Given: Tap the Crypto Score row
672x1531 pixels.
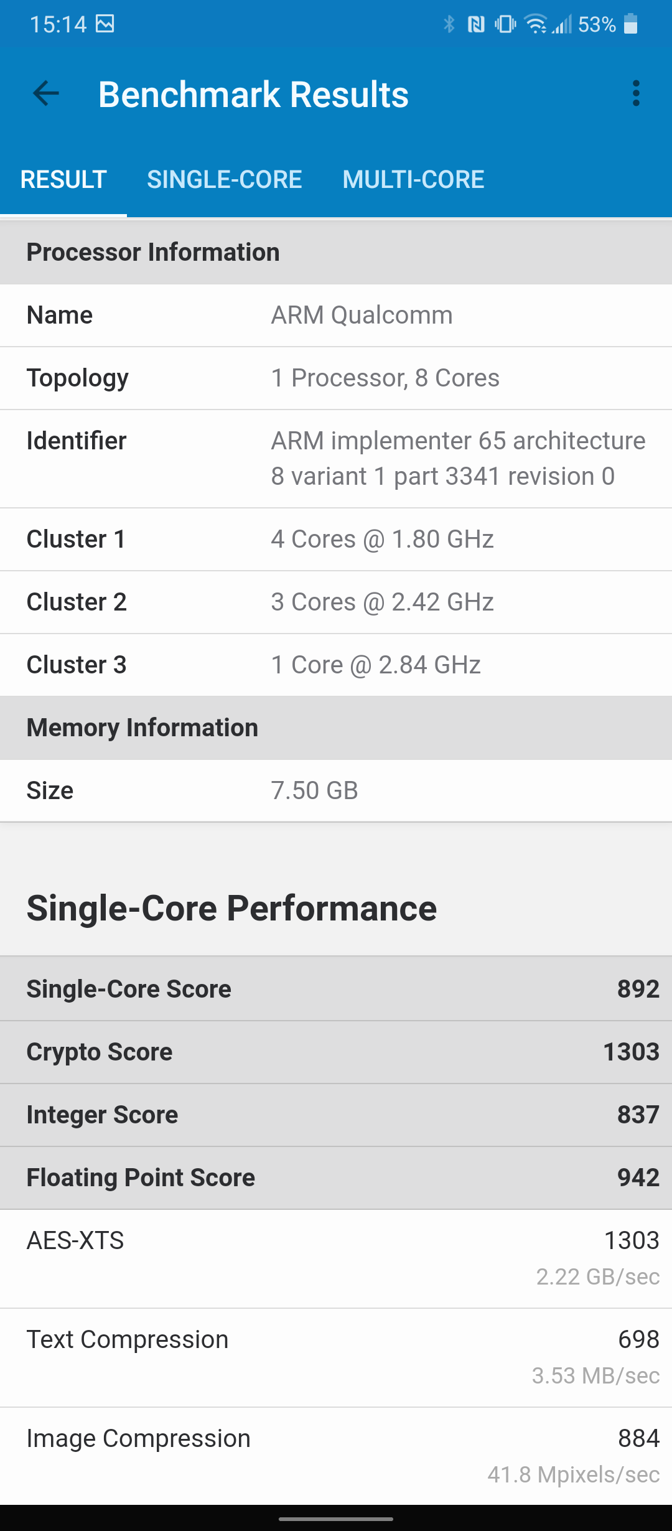Looking at the screenshot, I should (x=336, y=1052).
